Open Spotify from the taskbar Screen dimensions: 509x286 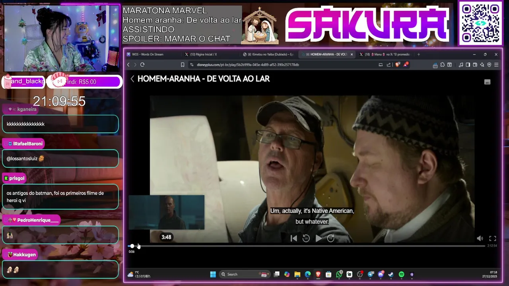point(402,274)
